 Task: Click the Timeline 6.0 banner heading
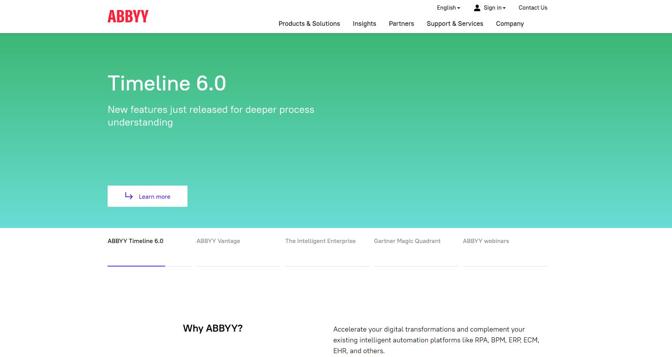[167, 83]
